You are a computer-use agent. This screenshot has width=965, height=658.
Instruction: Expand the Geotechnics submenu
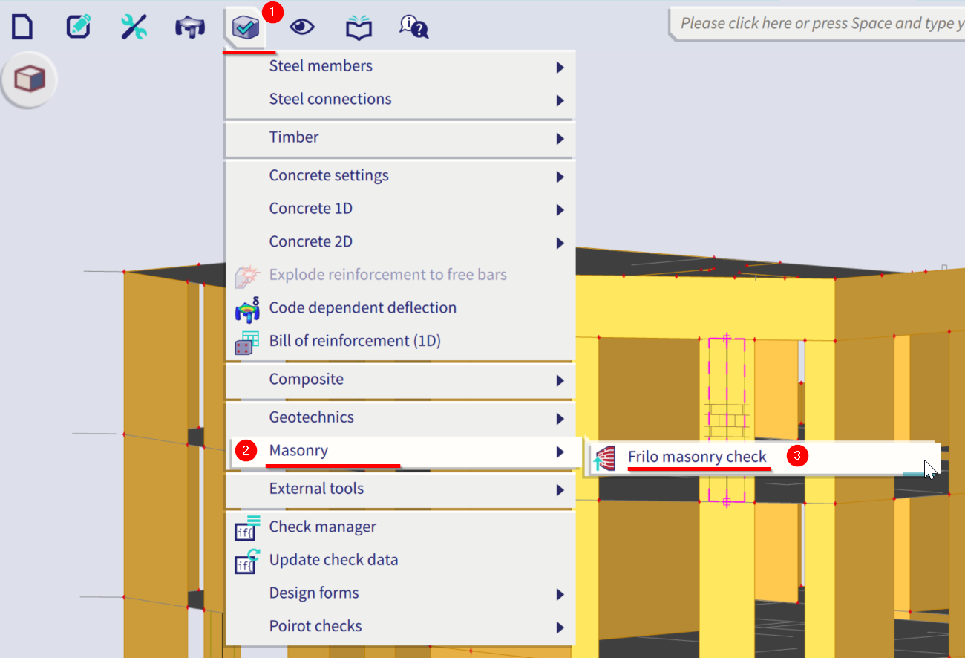pyautogui.click(x=311, y=417)
